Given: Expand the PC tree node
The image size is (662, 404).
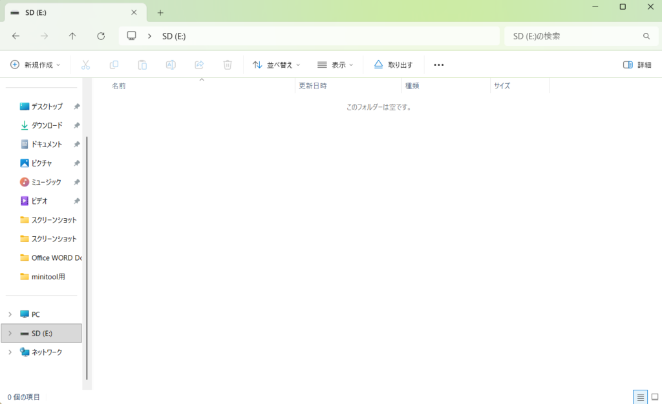Looking at the screenshot, I should pyautogui.click(x=10, y=314).
